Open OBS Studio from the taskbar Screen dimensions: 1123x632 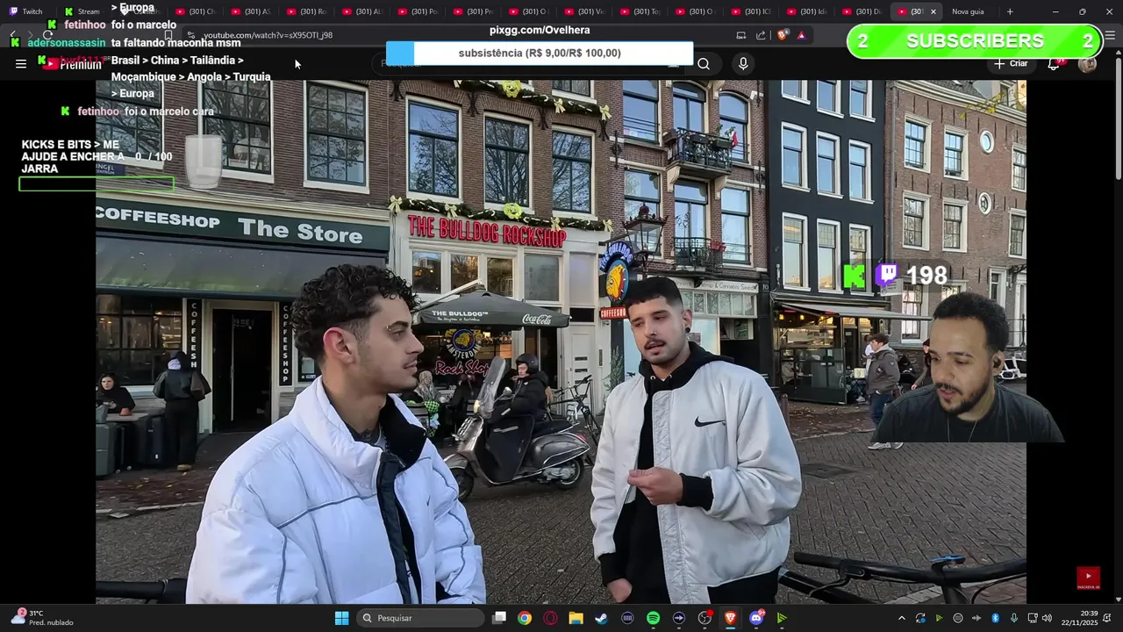click(x=705, y=618)
